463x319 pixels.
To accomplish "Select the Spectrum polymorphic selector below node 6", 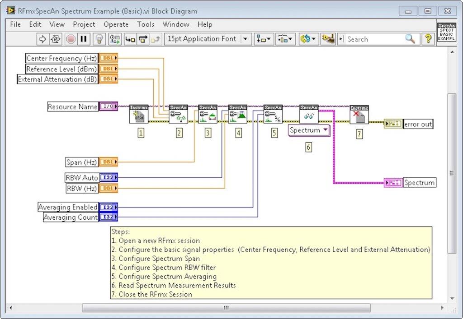I will point(309,130).
